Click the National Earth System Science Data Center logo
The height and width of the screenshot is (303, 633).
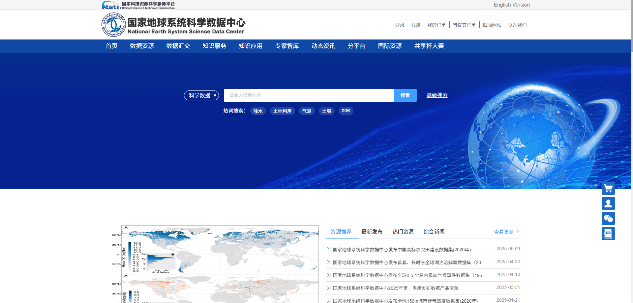(173, 25)
